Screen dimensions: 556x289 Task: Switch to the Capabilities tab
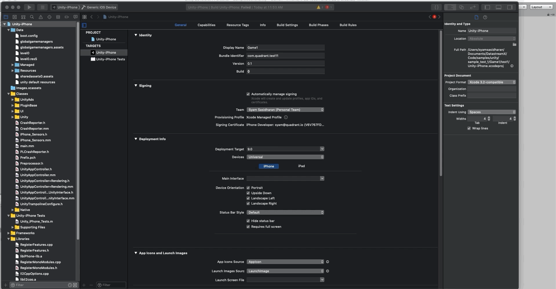[206, 25]
